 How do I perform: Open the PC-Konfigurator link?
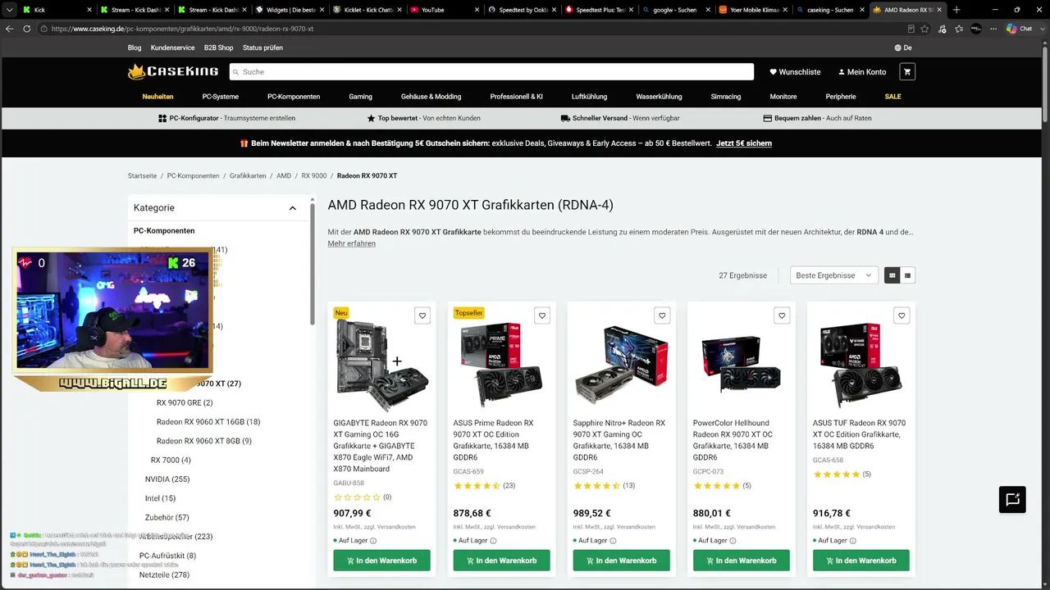click(226, 118)
